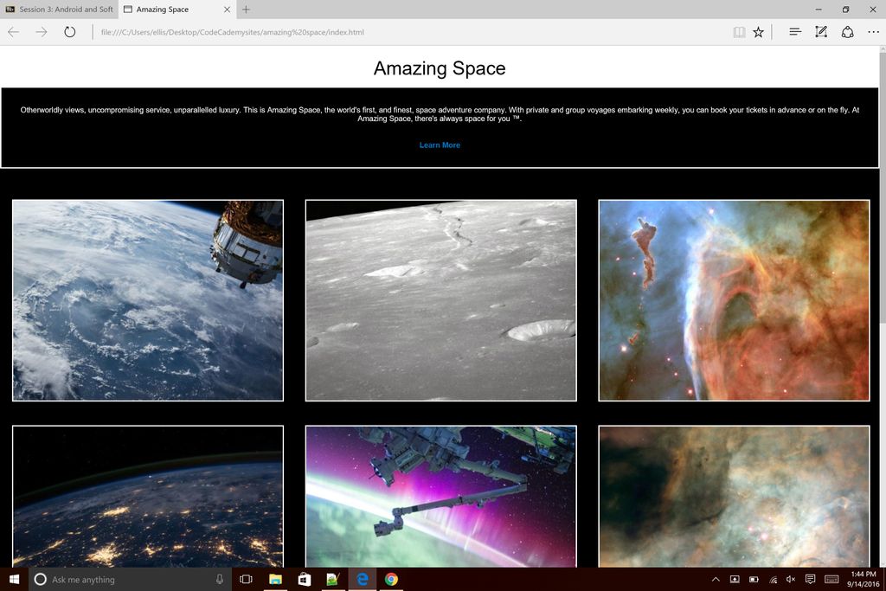Viewport: 886px width, 591px height.
Task: Open the Action Center notifications
Action: [810, 579]
